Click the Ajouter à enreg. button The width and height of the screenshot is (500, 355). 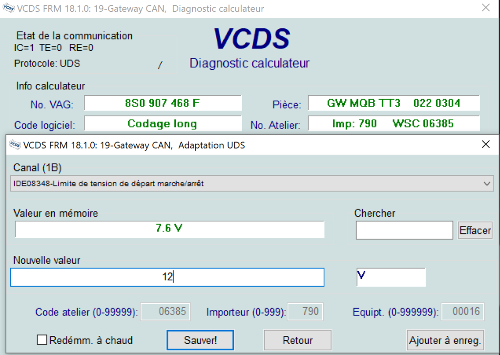point(445,340)
